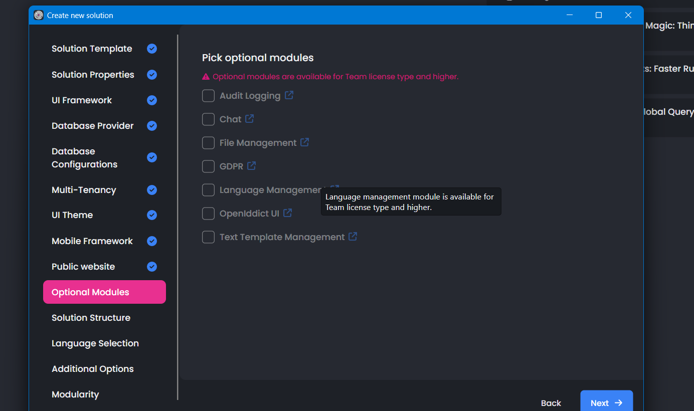Go to the Solution Template step
This screenshot has height=411, width=694.
point(92,49)
